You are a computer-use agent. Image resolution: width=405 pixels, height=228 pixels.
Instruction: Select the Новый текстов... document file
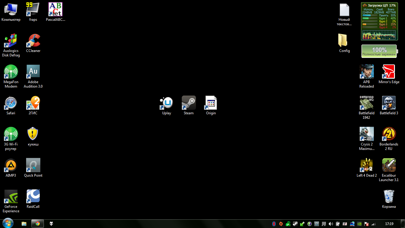tap(345, 14)
